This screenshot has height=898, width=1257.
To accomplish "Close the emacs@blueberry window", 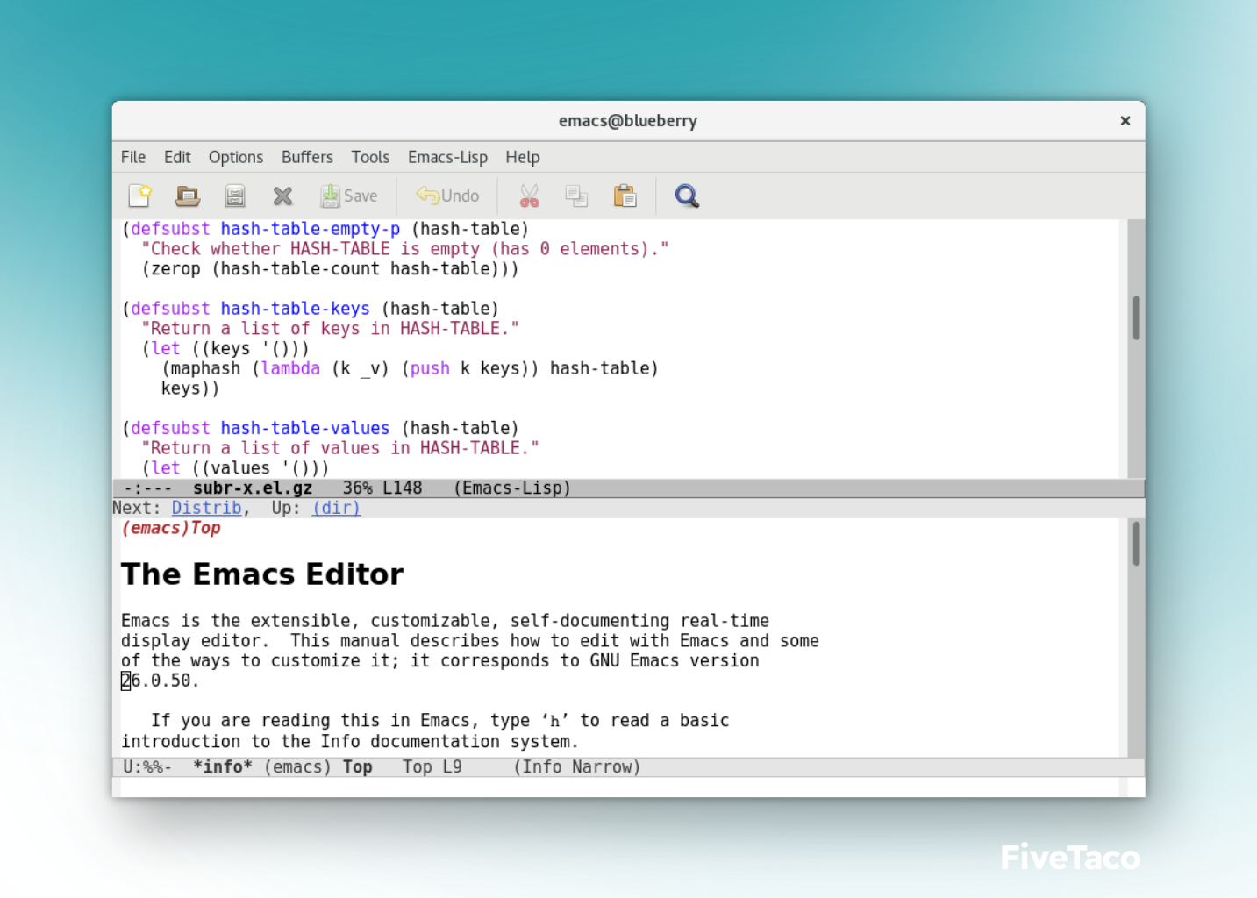I will pos(1125,121).
